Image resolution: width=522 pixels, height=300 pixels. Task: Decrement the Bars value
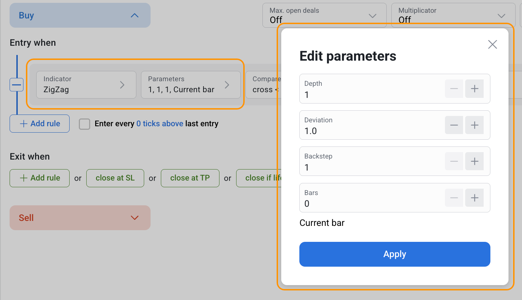click(x=454, y=198)
